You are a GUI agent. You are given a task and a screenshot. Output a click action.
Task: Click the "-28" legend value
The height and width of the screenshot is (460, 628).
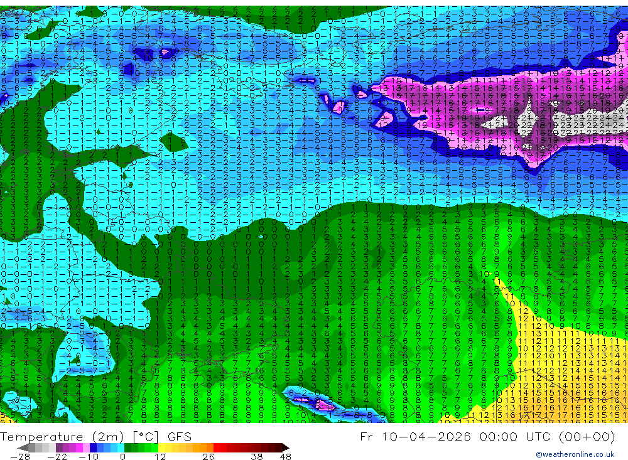coord(19,457)
